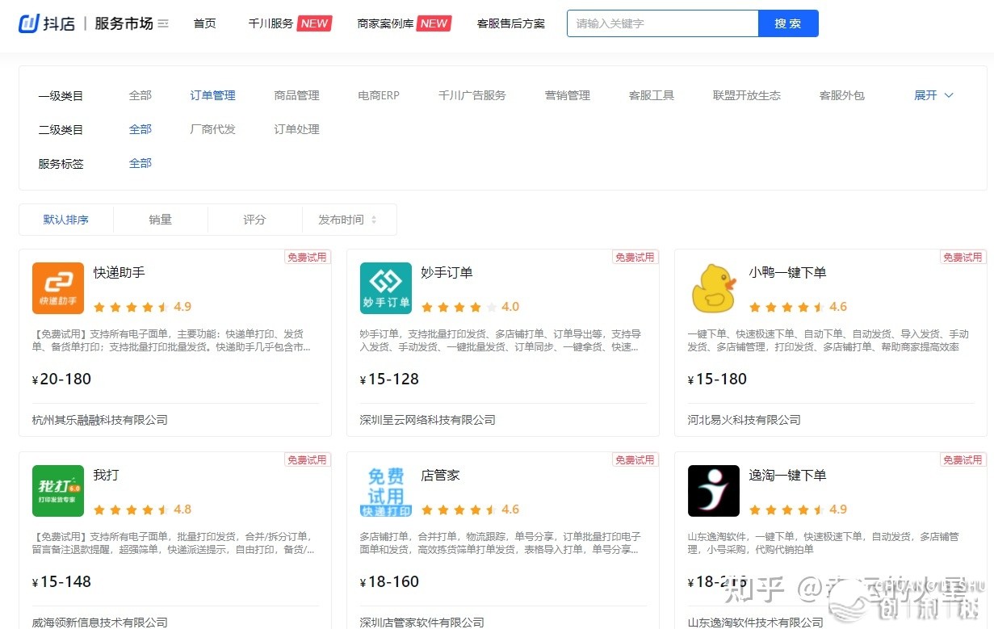The width and height of the screenshot is (994, 629).
Task: Click vendor 深圳店管家软件有限公司
Action: pyautogui.click(x=422, y=623)
